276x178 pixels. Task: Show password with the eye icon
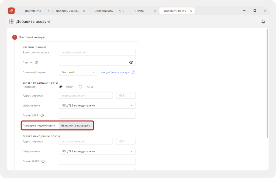pyautogui.click(x=131, y=62)
